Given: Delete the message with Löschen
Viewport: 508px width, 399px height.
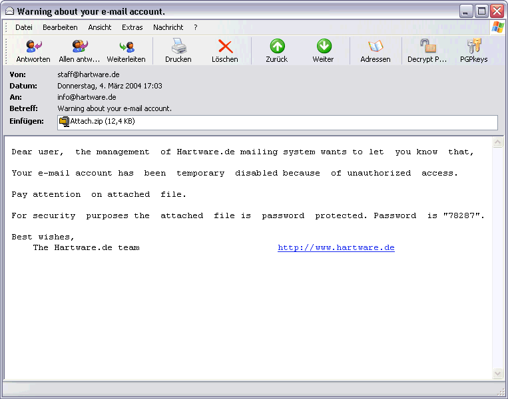Looking at the screenshot, I should click(x=225, y=51).
